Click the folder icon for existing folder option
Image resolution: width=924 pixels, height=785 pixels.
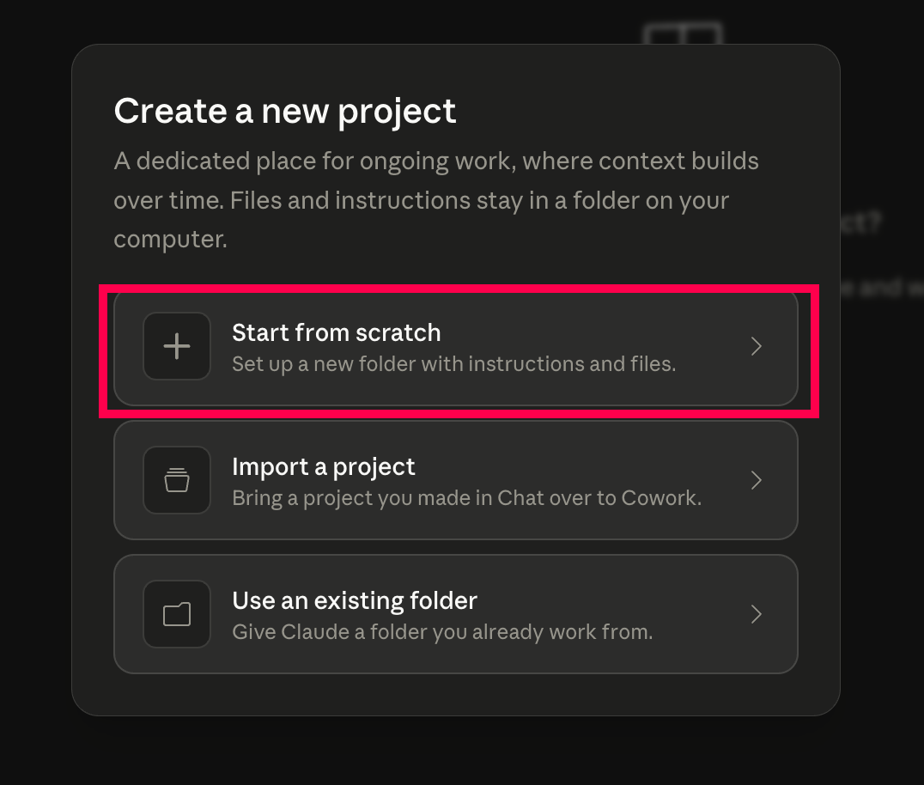tap(177, 614)
